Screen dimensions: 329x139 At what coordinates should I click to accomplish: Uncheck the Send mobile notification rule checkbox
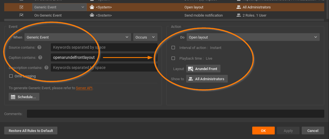tap(21, 15)
